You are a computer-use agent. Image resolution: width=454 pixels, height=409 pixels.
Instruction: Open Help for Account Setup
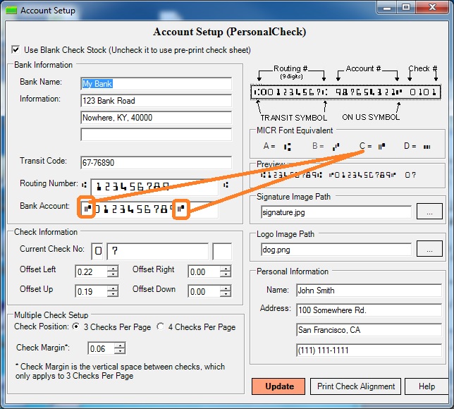click(x=427, y=386)
